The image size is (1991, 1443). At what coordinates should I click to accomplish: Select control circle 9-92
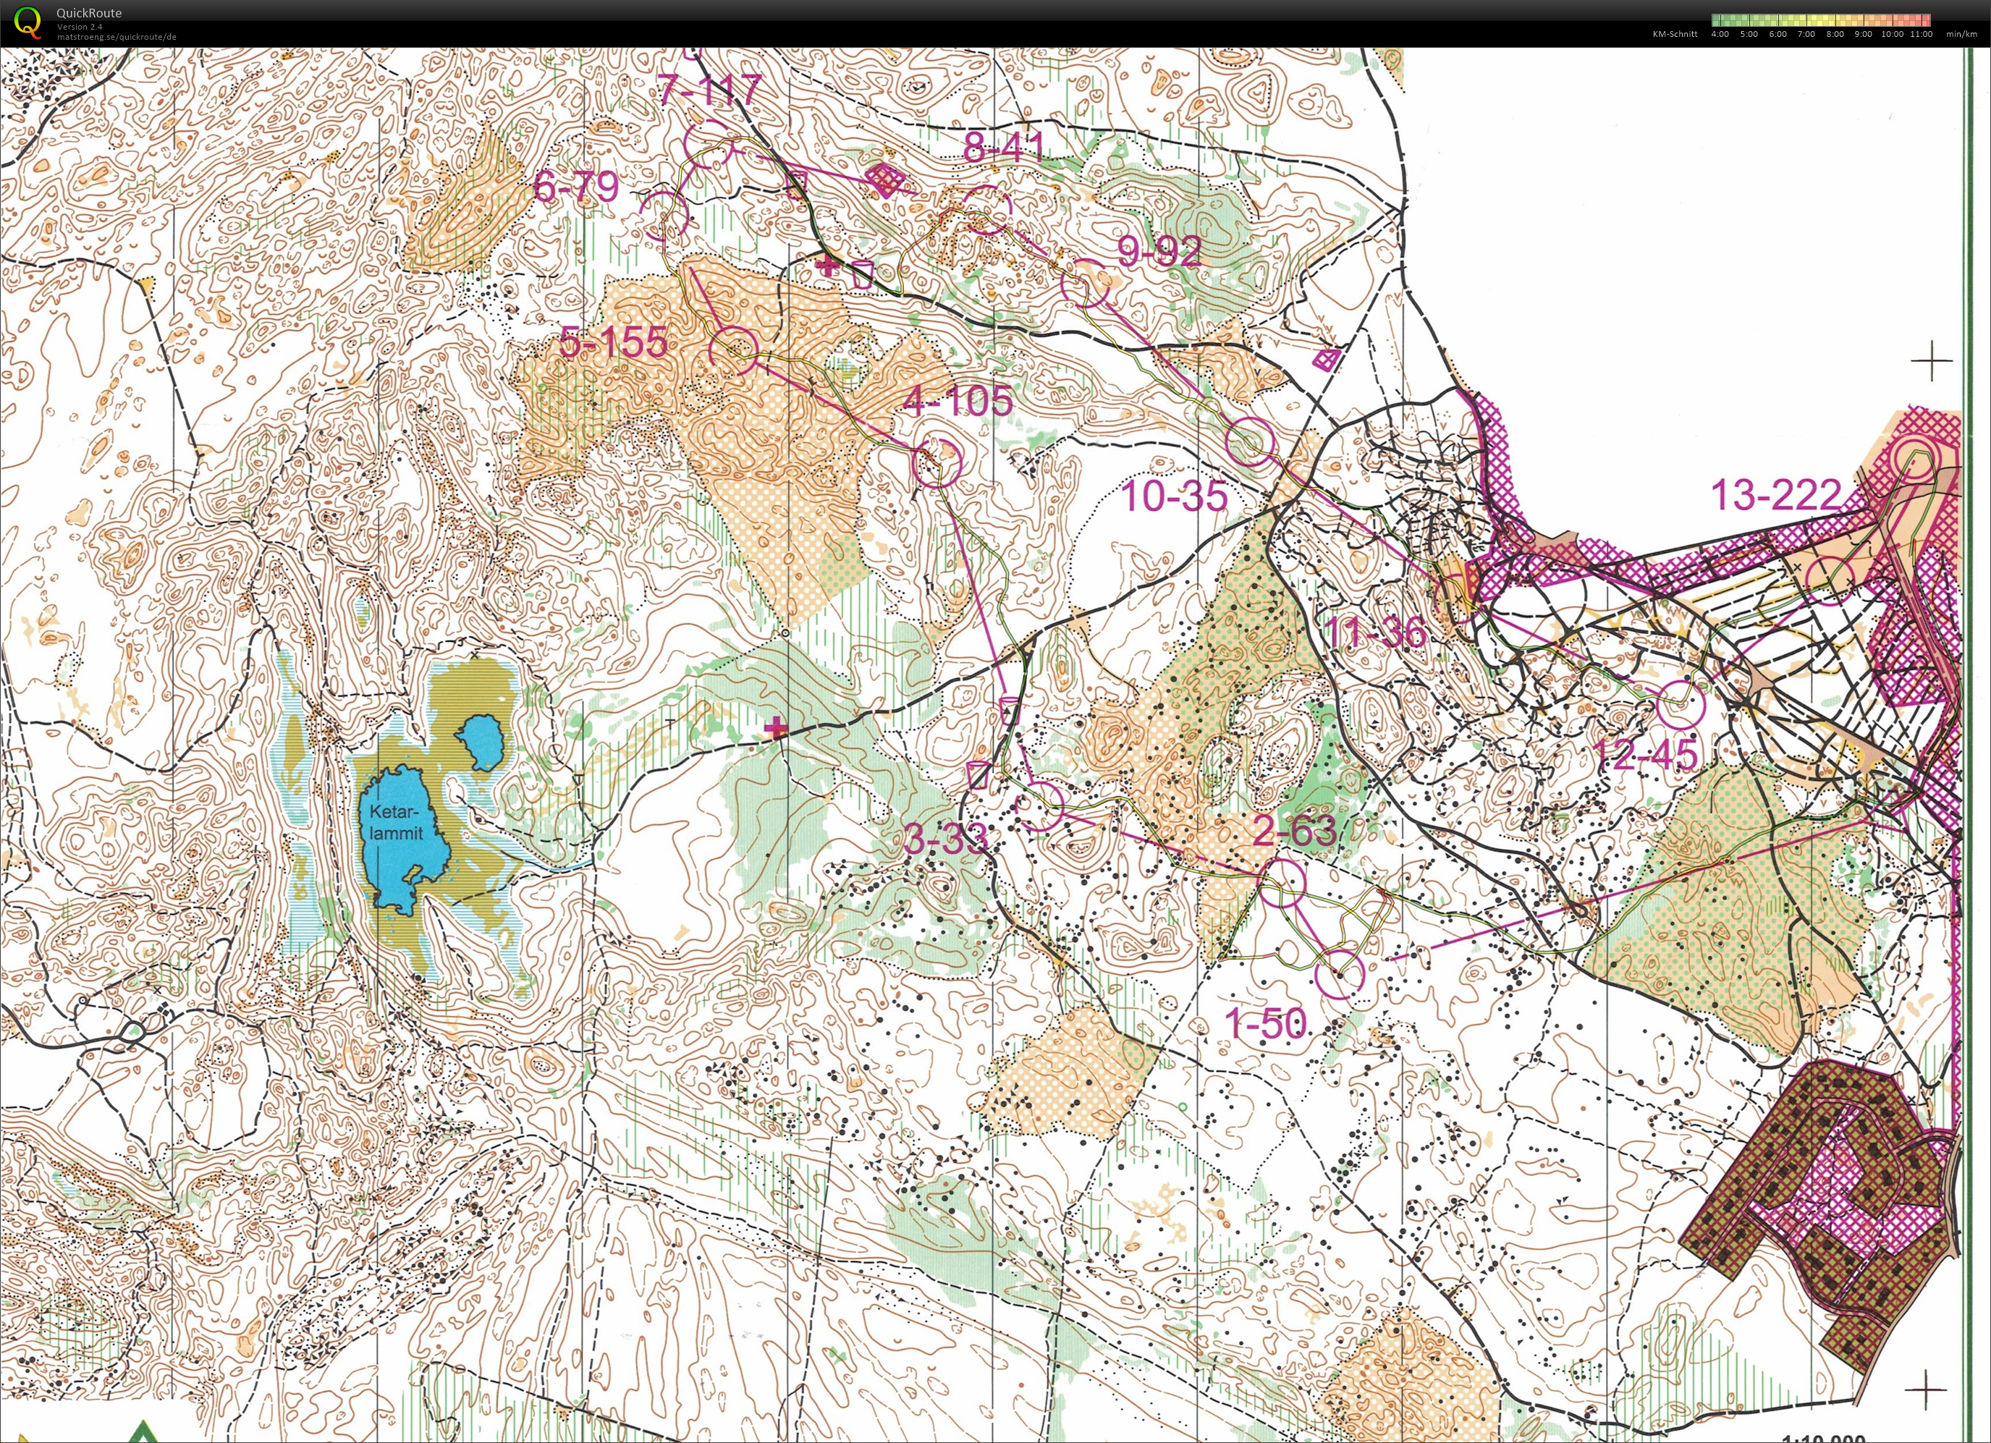pos(1085,284)
